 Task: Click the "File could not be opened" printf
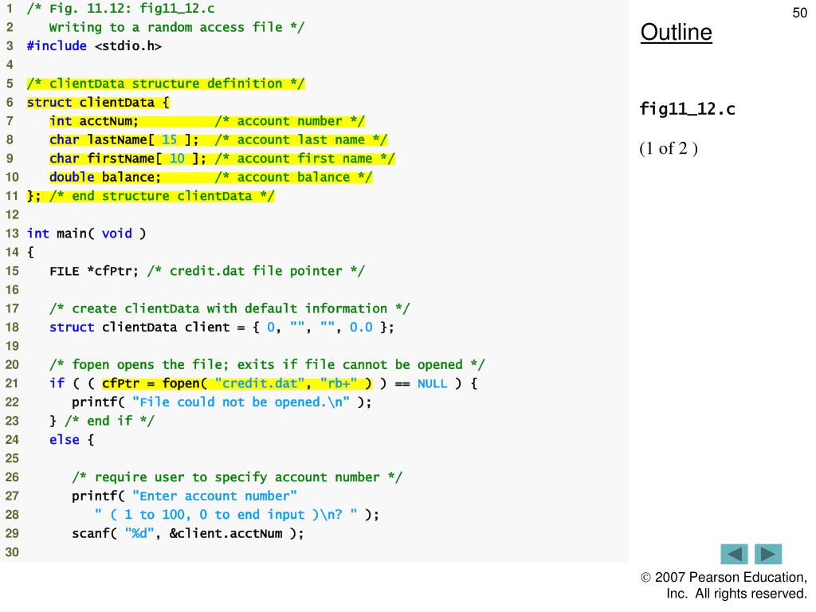222,402
